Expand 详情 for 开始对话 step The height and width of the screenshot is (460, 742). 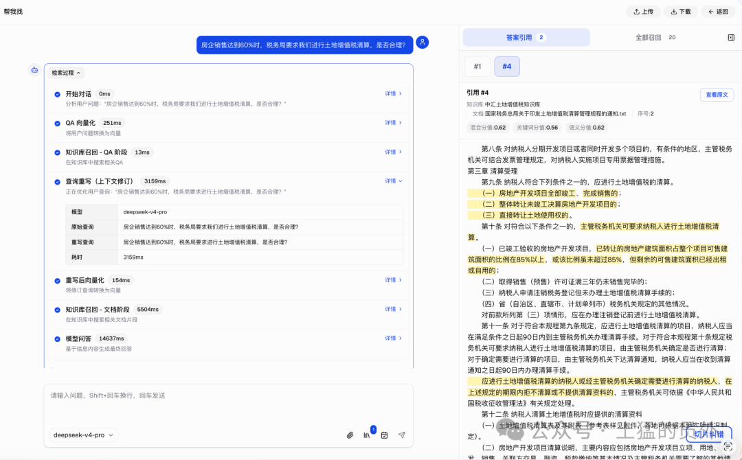pos(393,93)
